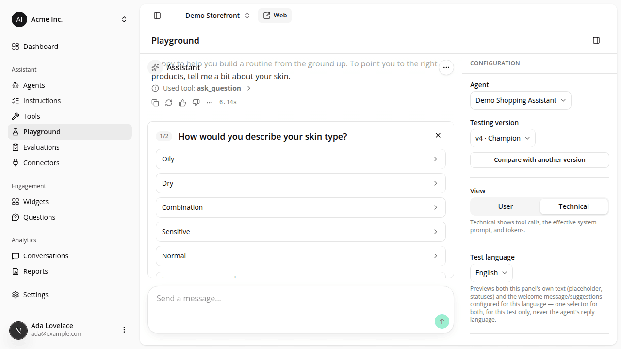Give thumbs up to the response

coord(182,102)
